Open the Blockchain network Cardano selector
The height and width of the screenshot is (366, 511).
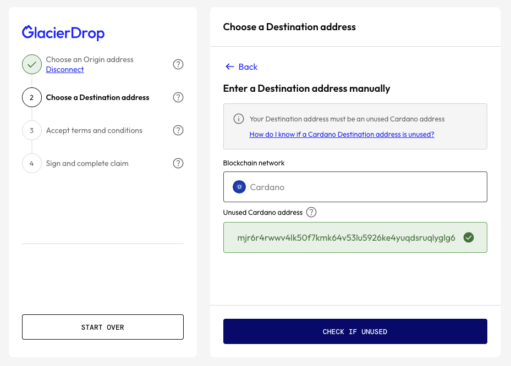click(x=355, y=187)
